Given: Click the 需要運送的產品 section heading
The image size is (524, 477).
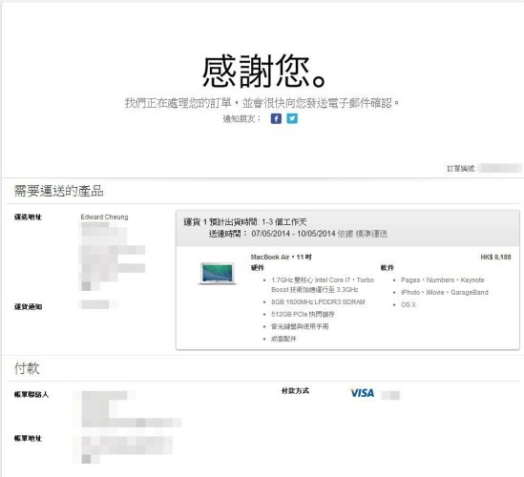Looking at the screenshot, I should [59, 191].
